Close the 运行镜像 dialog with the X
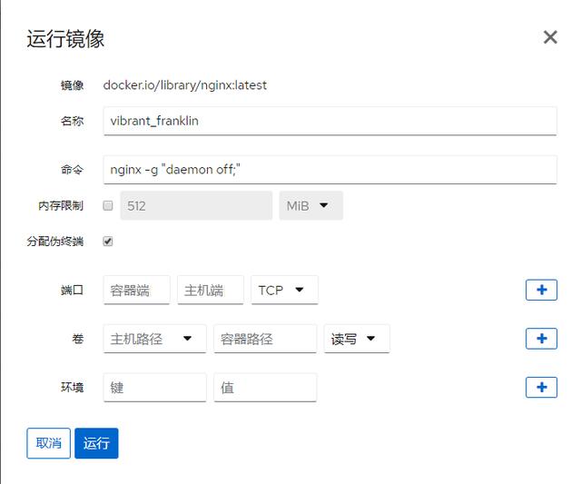 tap(550, 37)
